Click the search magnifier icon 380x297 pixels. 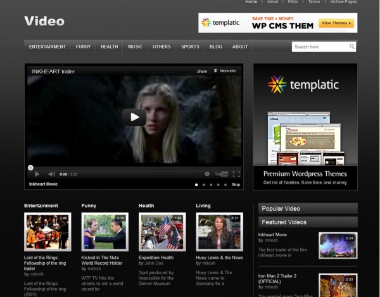pos(352,46)
